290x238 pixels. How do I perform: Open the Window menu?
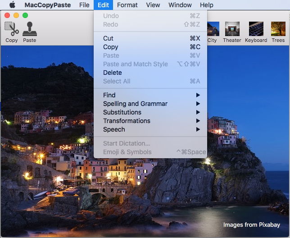pos(180,5)
